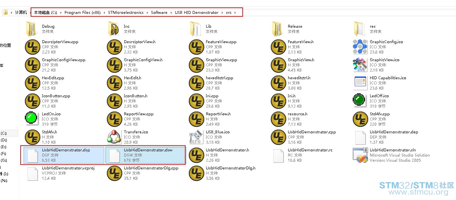The image size is (456, 200).
Task: Select the Ini.h file icon
Action: tap(278, 101)
